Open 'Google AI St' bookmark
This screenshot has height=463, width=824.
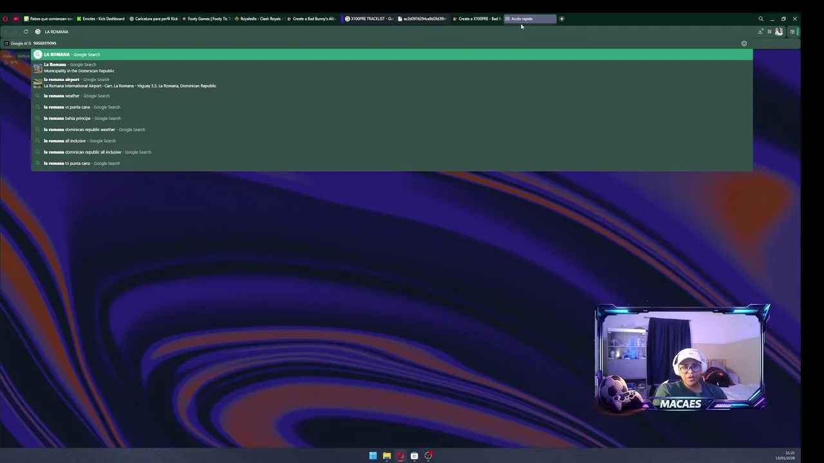(17, 43)
